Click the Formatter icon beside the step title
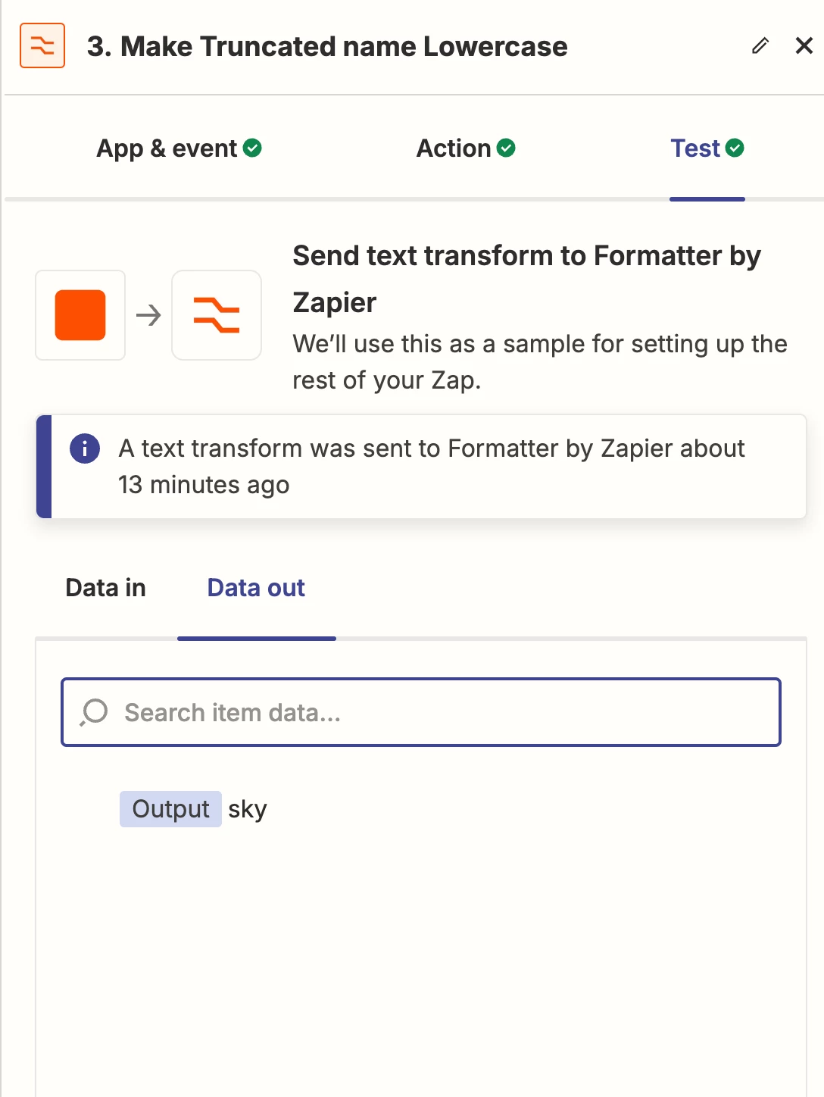The height and width of the screenshot is (1097, 824). pos(42,45)
